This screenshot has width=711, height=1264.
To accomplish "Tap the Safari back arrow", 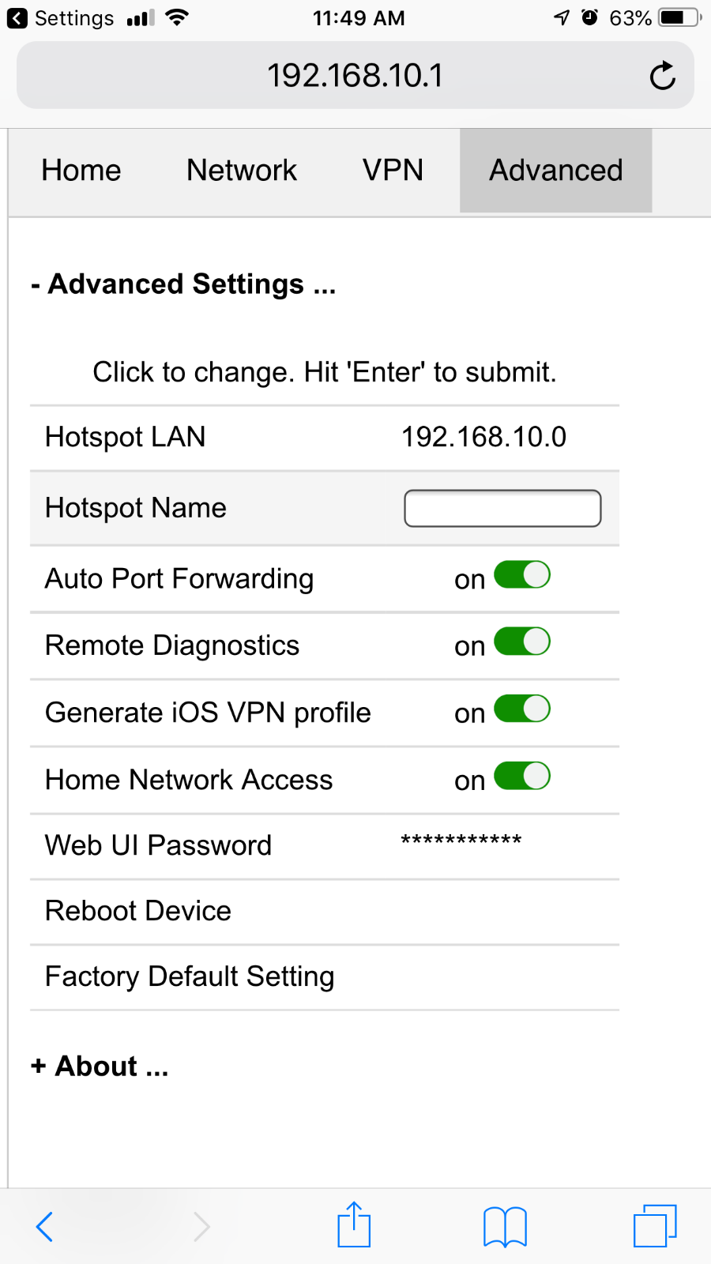I will click(x=45, y=1227).
